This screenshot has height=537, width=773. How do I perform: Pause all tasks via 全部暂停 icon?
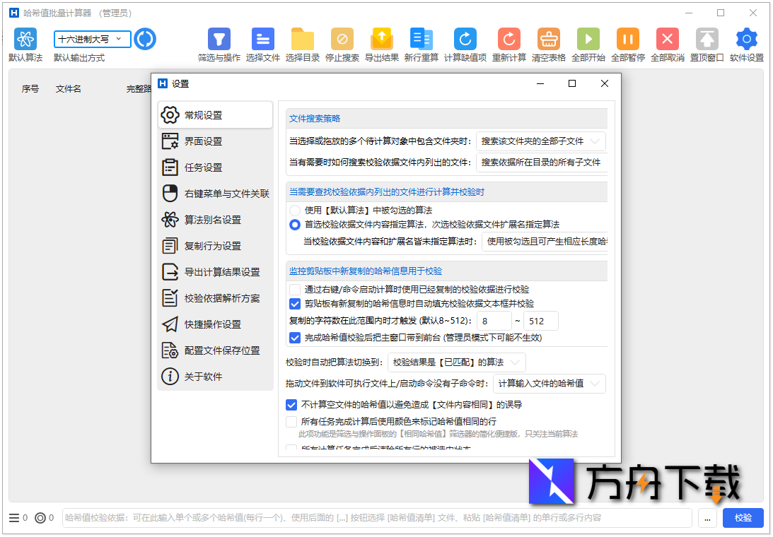627,39
